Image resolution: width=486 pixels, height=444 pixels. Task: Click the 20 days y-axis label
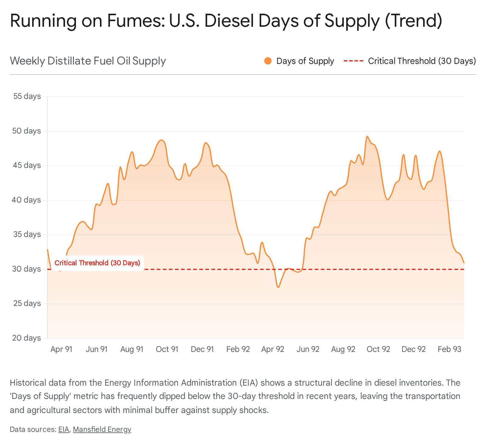point(27,338)
